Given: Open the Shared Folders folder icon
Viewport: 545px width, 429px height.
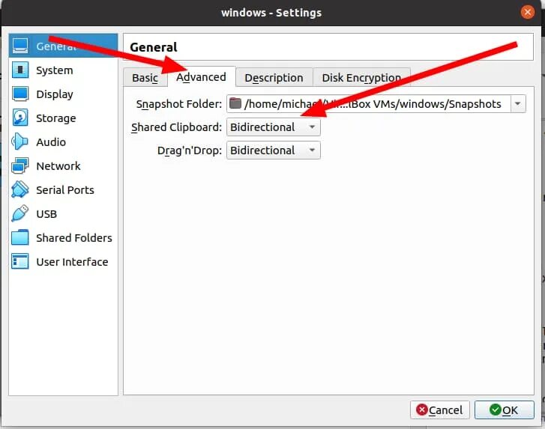Looking at the screenshot, I should [x=21, y=238].
